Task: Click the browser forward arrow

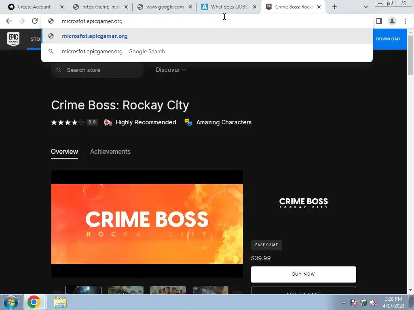Action: pyautogui.click(x=22, y=21)
